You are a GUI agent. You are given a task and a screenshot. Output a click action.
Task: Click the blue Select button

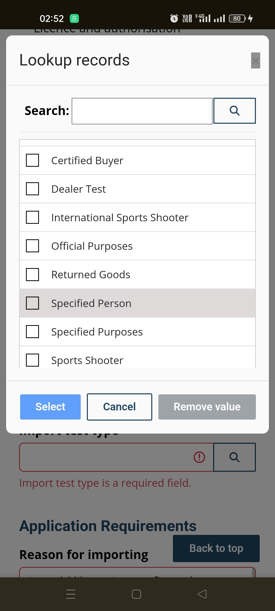pos(50,407)
